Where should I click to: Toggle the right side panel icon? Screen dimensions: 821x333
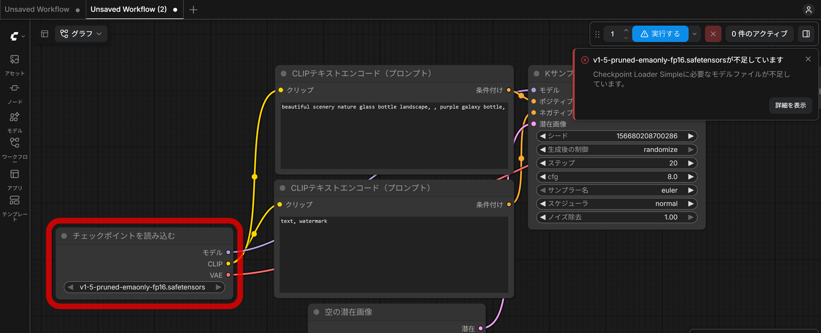pyautogui.click(x=806, y=34)
